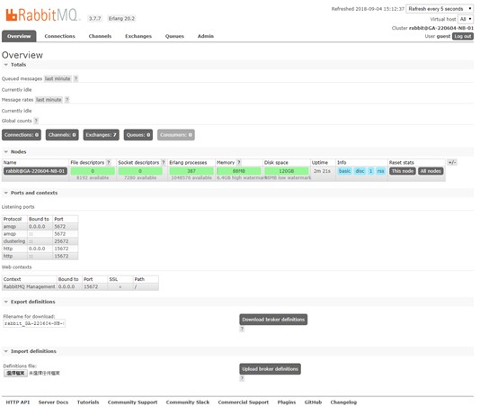Click the Exchanges: 7 count button
Image resolution: width=480 pixels, height=407 pixels.
[101, 135]
